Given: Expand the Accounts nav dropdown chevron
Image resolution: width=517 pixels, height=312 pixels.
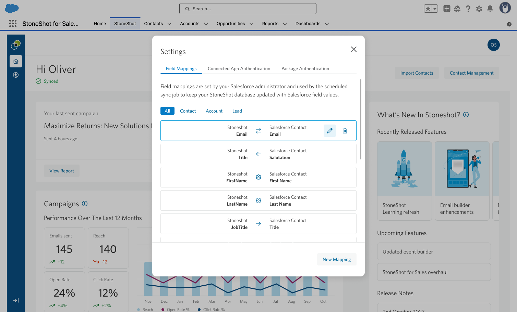Looking at the screenshot, I should [206, 24].
